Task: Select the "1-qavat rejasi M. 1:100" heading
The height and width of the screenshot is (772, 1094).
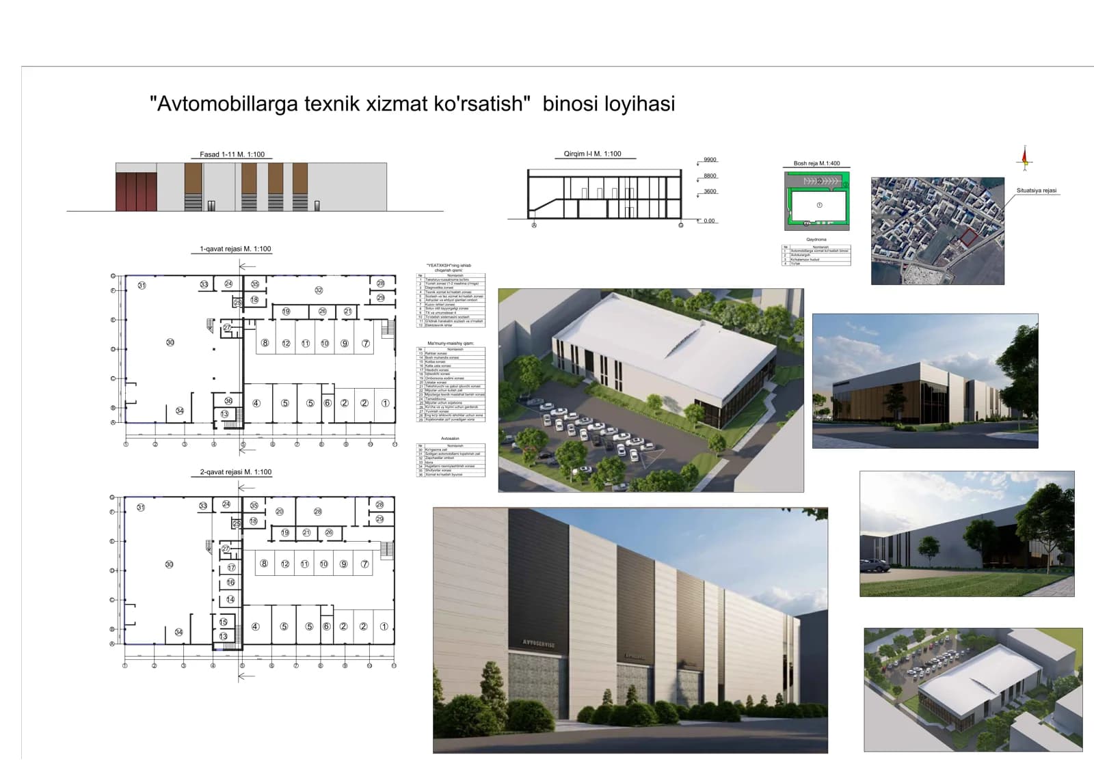Action: (x=235, y=249)
